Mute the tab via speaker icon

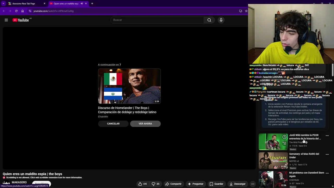click(x=82, y=4)
